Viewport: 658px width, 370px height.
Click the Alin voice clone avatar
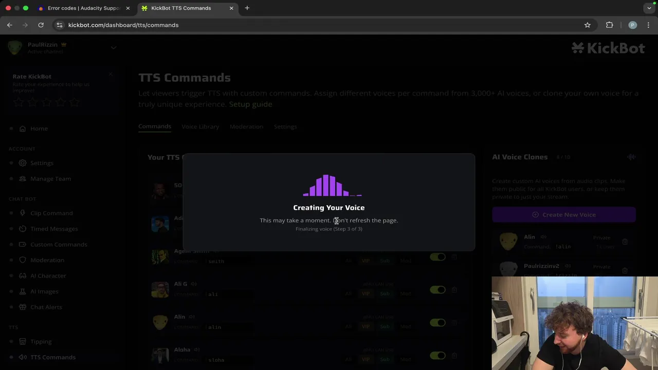[508, 242]
